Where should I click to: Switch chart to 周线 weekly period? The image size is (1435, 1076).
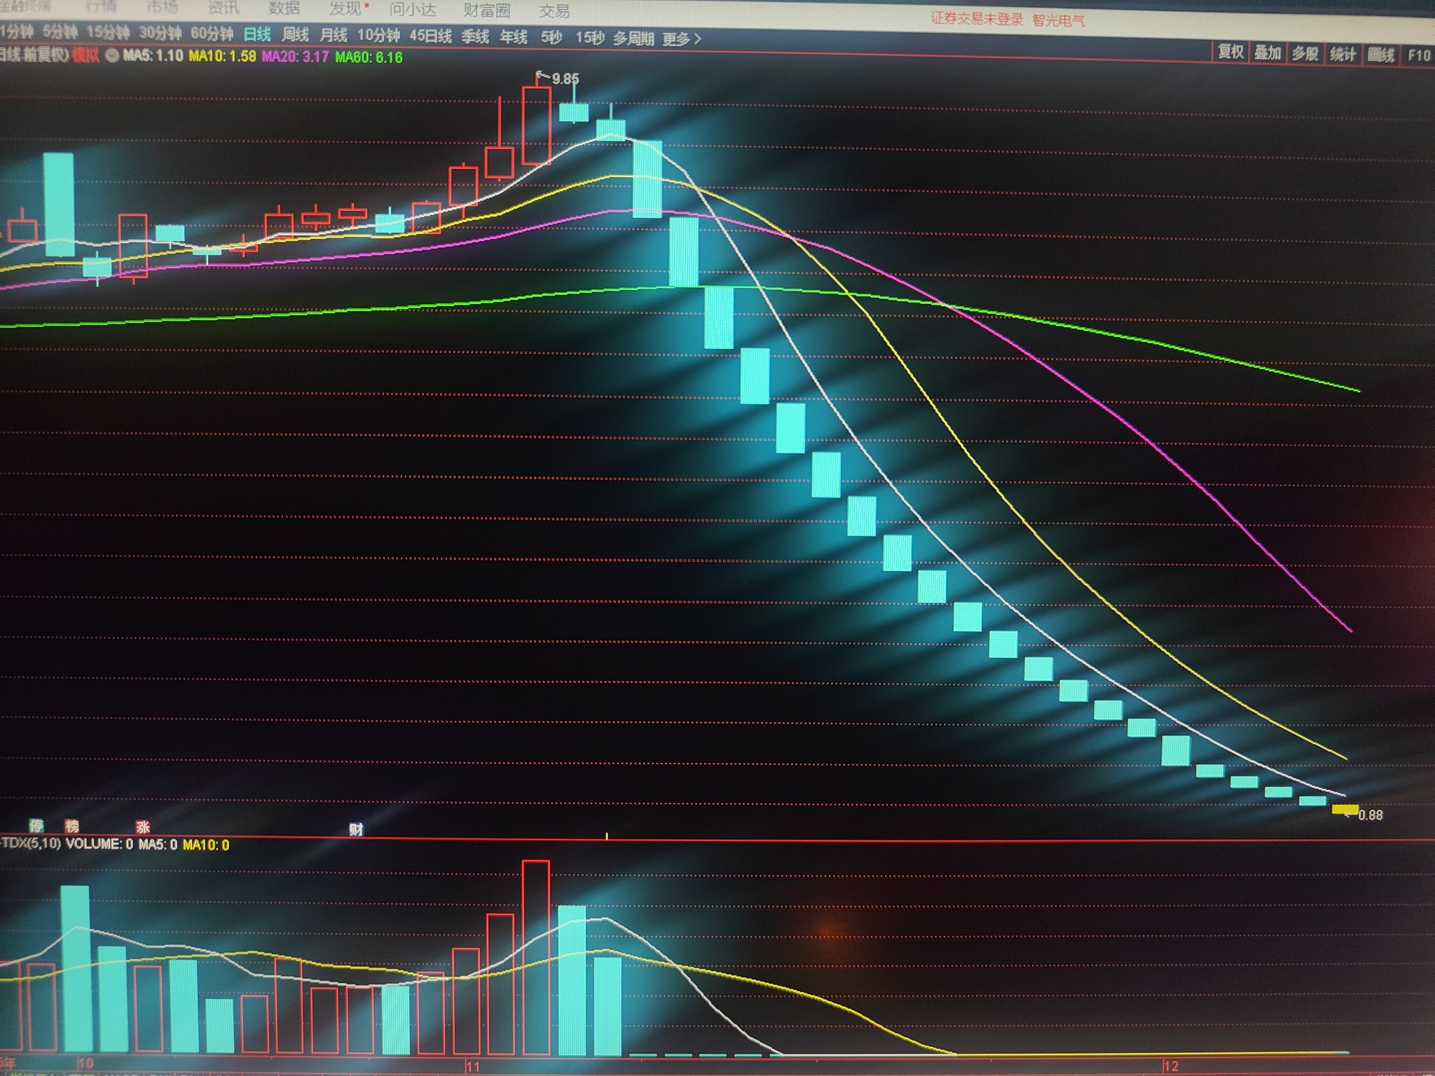pos(295,35)
